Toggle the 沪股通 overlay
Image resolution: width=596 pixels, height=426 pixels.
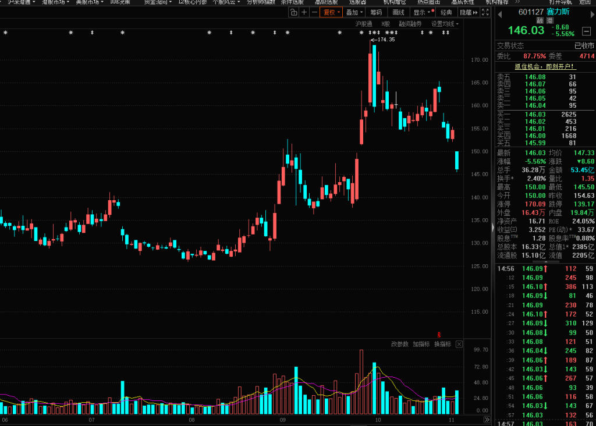364,24
